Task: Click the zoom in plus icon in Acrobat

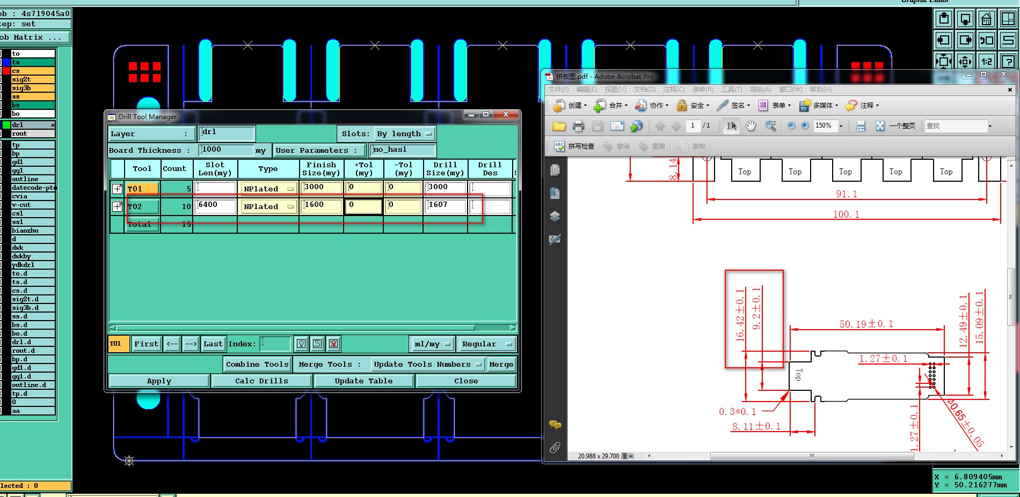Action: [805, 126]
